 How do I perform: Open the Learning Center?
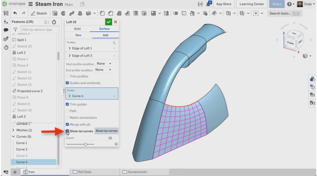tap(252, 4)
